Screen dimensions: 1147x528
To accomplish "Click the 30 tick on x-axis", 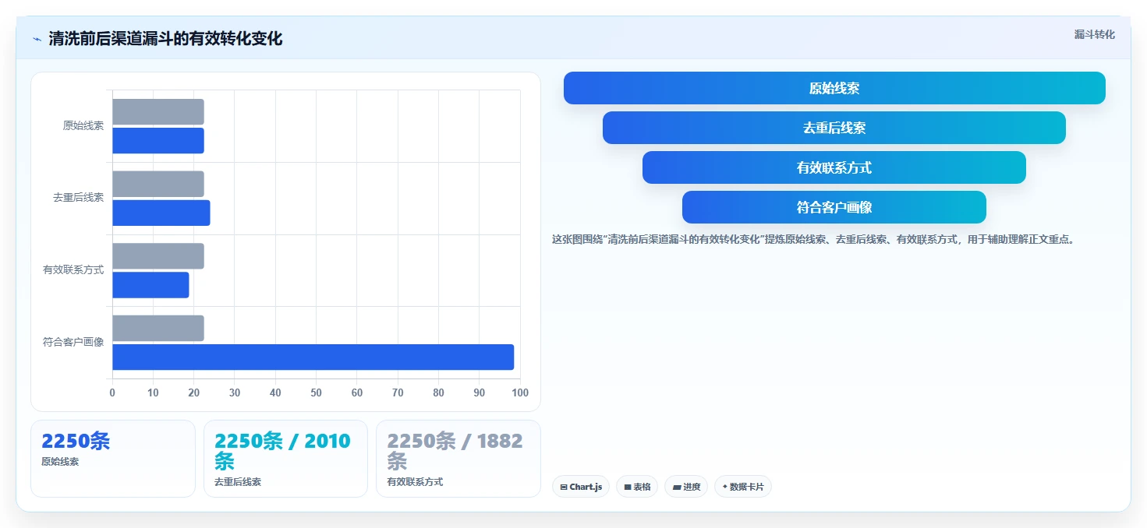I will 235,392.
